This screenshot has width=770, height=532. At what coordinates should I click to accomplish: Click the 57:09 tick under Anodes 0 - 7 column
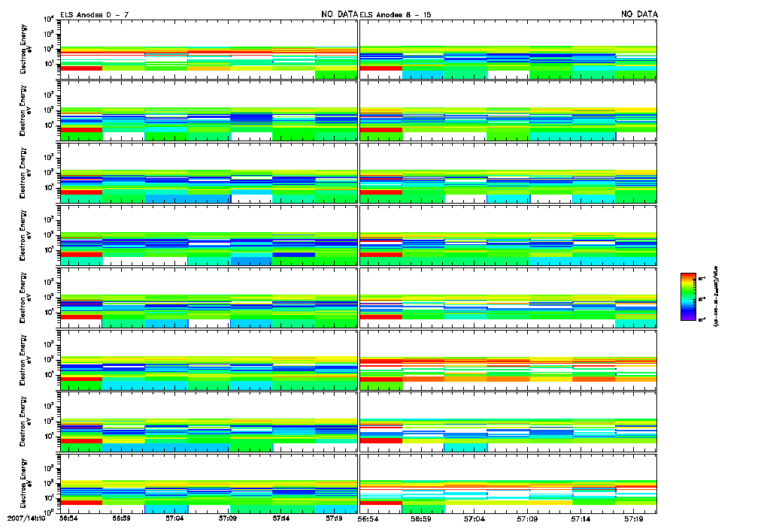pyautogui.click(x=228, y=518)
